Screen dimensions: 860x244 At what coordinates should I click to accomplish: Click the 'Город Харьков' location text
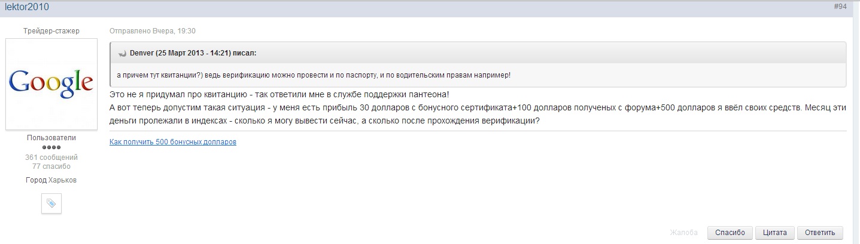pos(51,180)
